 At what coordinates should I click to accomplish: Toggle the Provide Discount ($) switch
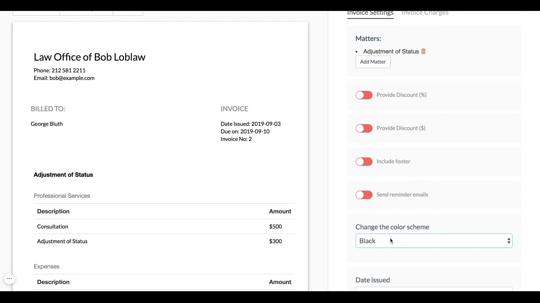pos(364,128)
